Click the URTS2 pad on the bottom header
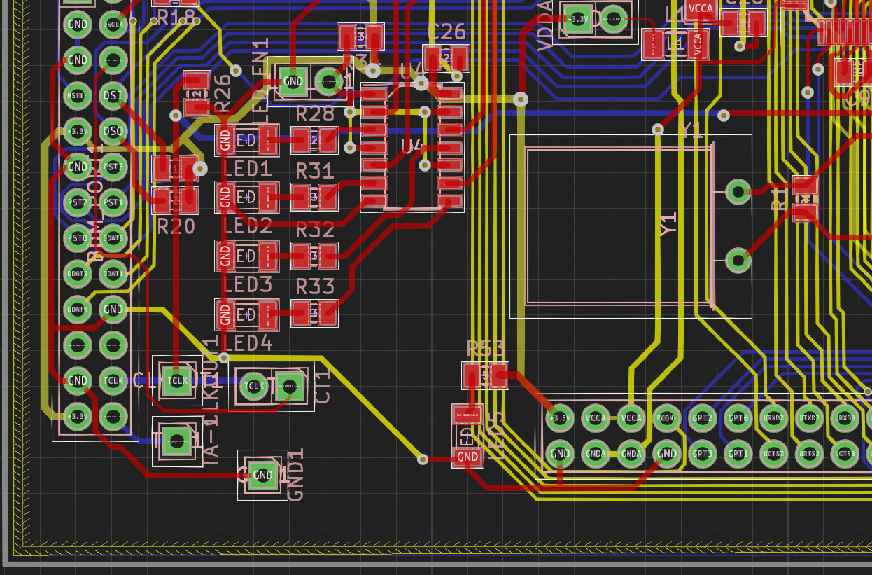872x575 pixels. click(809, 454)
